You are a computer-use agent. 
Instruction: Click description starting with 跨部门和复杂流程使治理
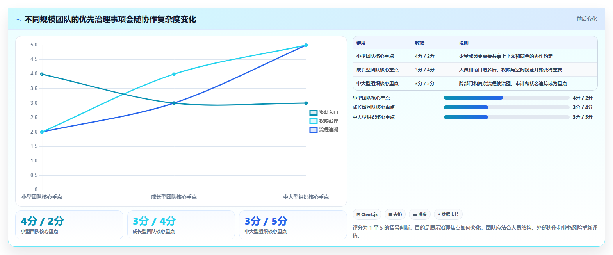pos(513,84)
